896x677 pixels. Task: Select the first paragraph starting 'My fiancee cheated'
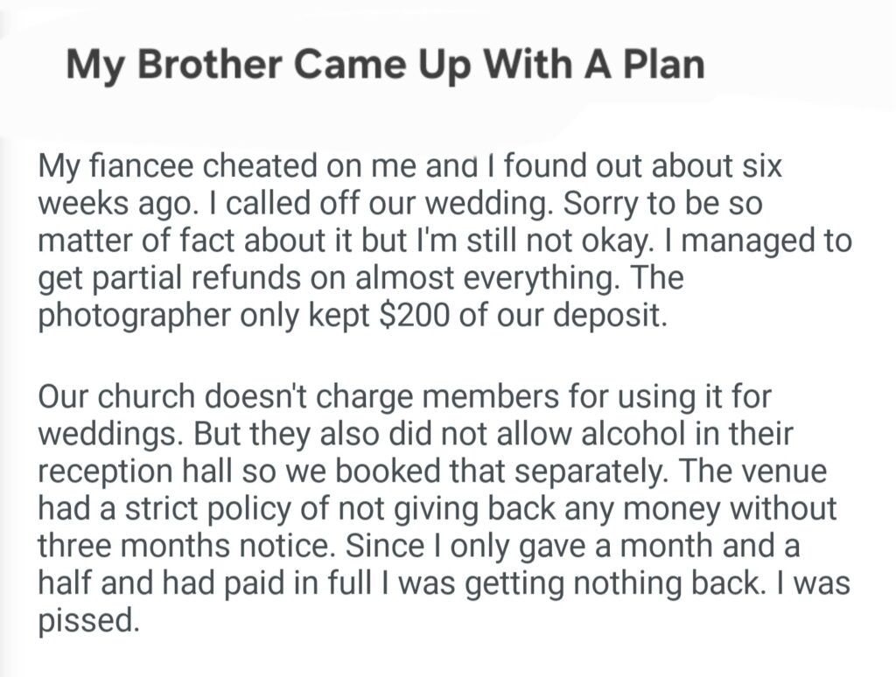pos(437,240)
